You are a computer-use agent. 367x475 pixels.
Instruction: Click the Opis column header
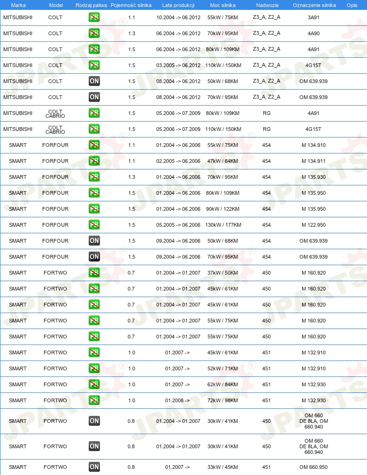(352, 5)
